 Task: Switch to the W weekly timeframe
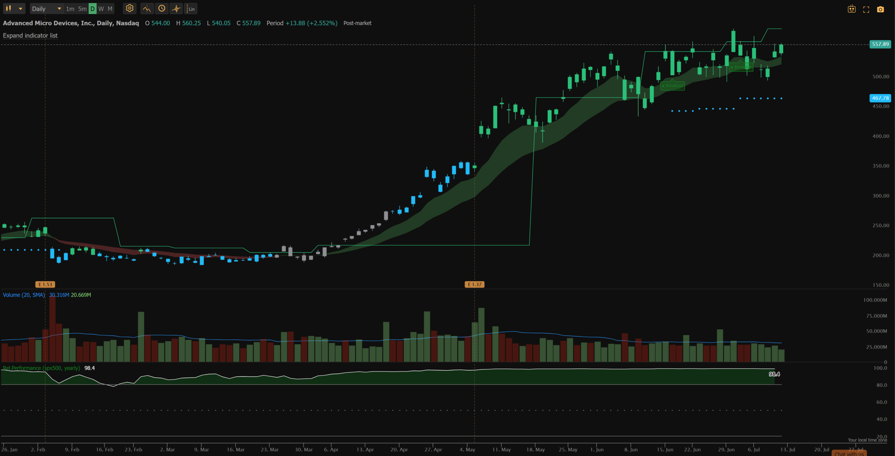pyautogui.click(x=101, y=9)
